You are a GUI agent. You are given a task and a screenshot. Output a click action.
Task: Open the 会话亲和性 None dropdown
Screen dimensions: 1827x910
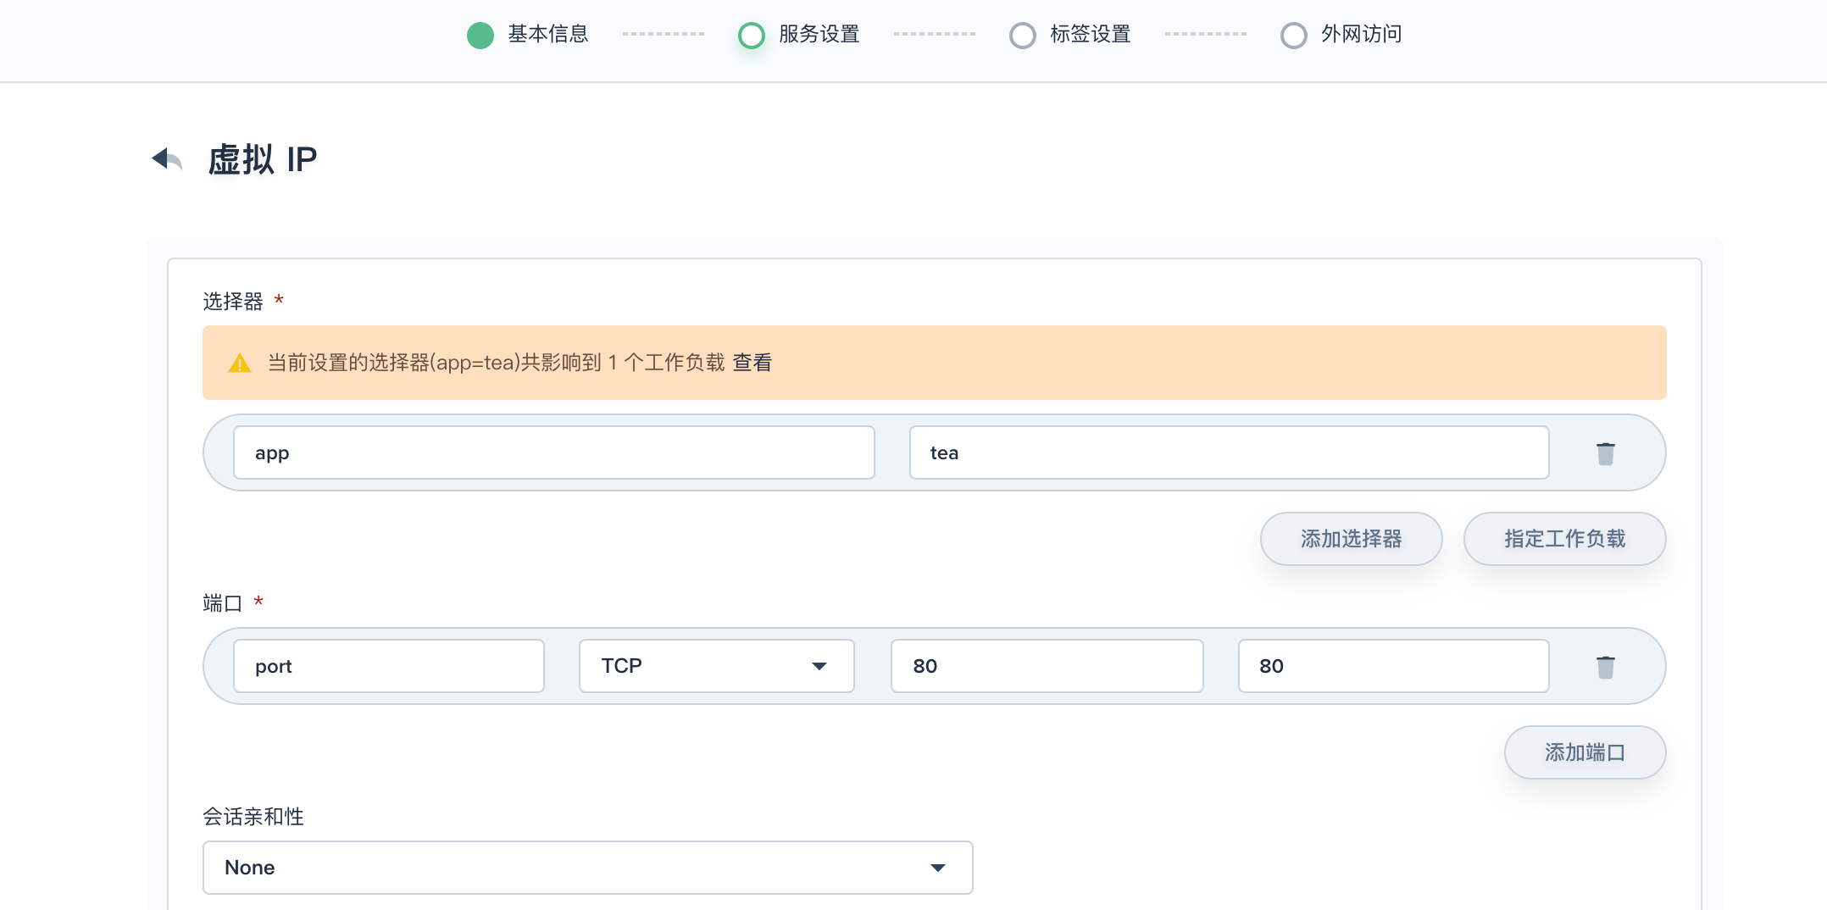click(588, 868)
